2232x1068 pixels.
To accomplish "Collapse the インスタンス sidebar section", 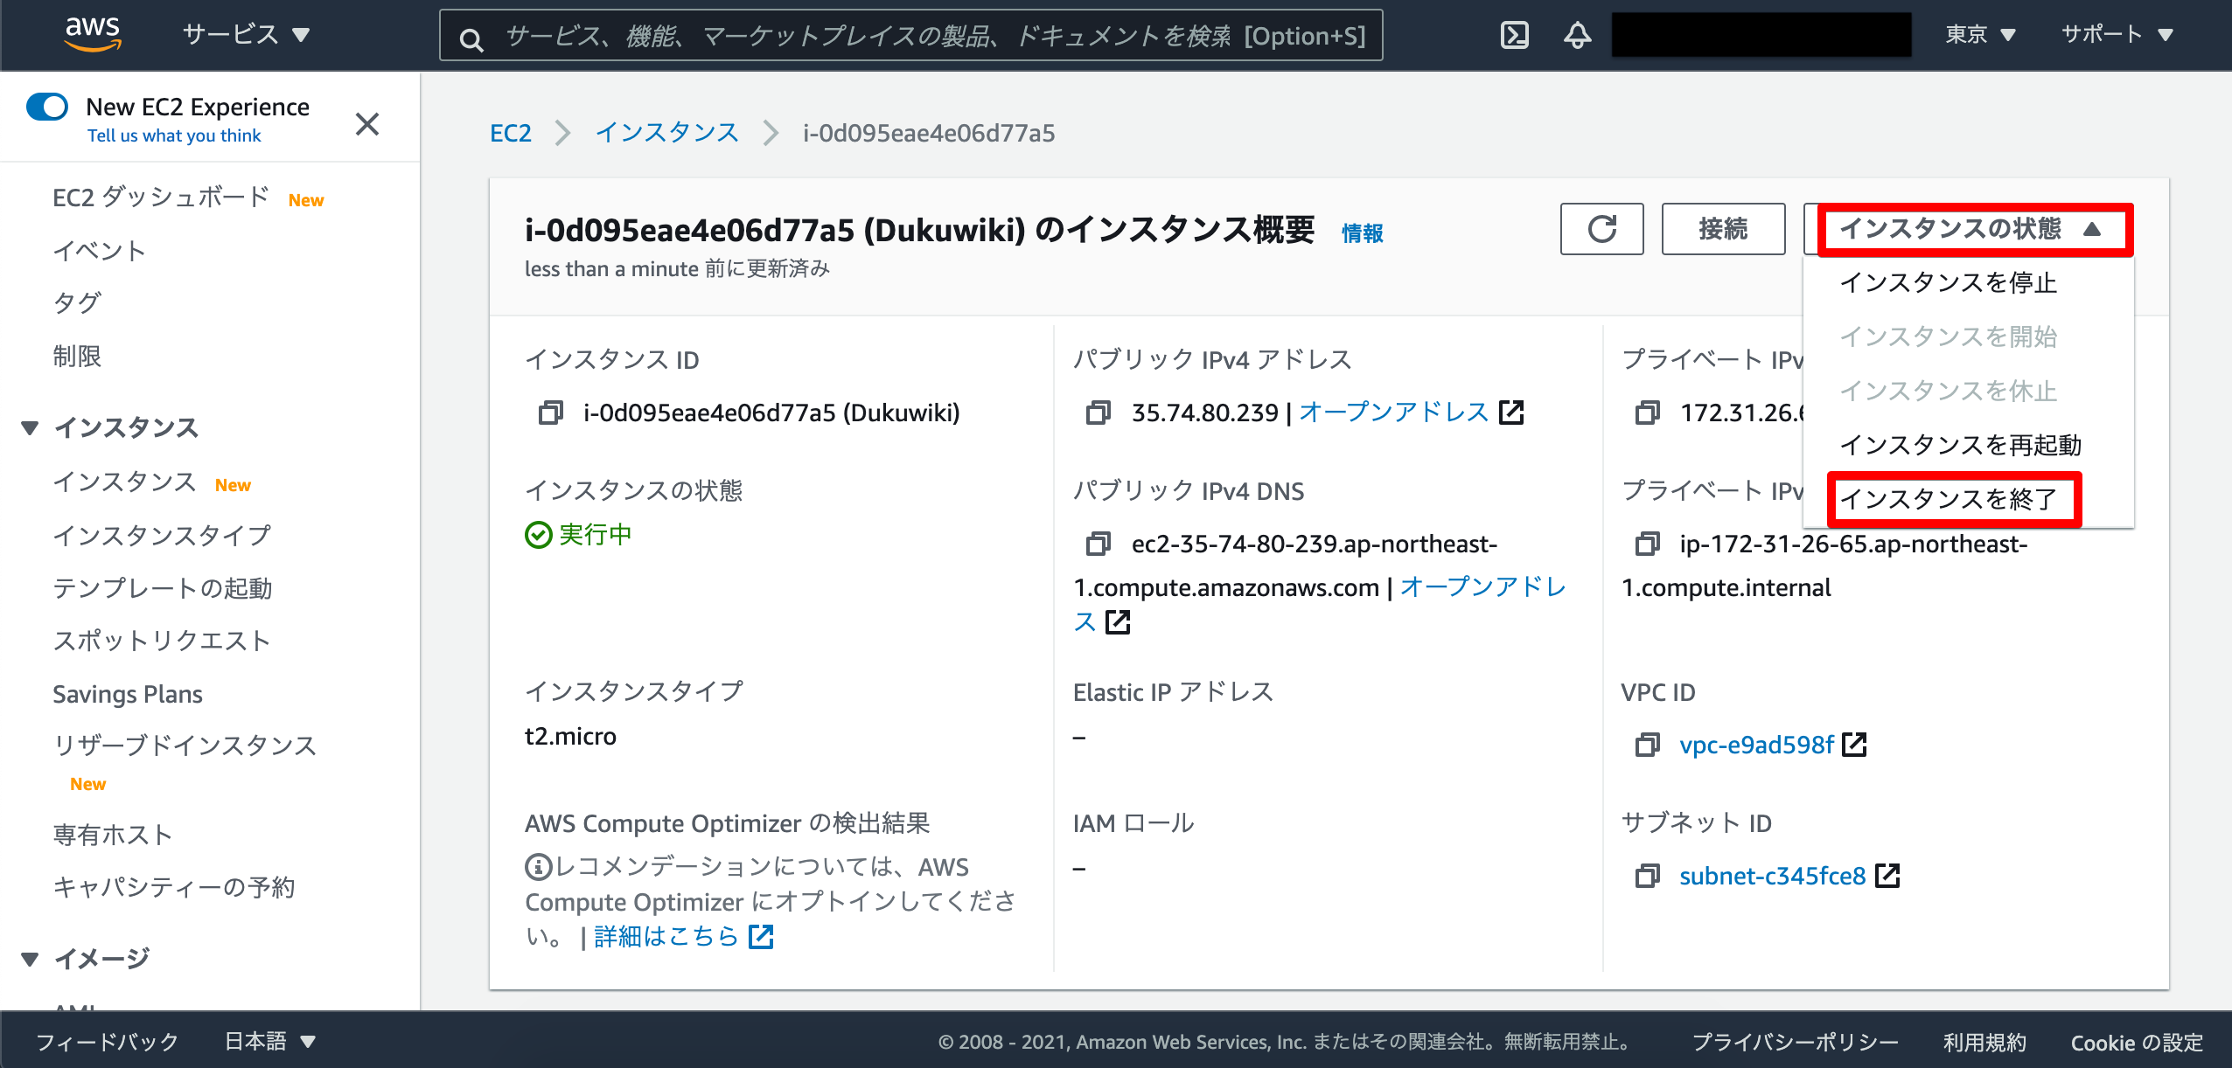I will click(30, 427).
